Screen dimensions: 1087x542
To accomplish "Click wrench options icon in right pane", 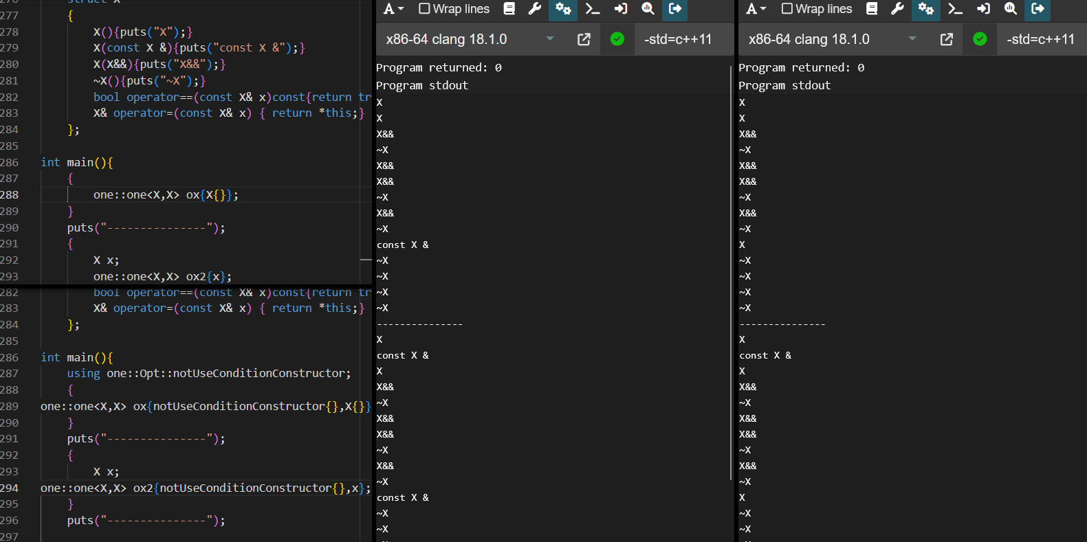I will click(897, 9).
